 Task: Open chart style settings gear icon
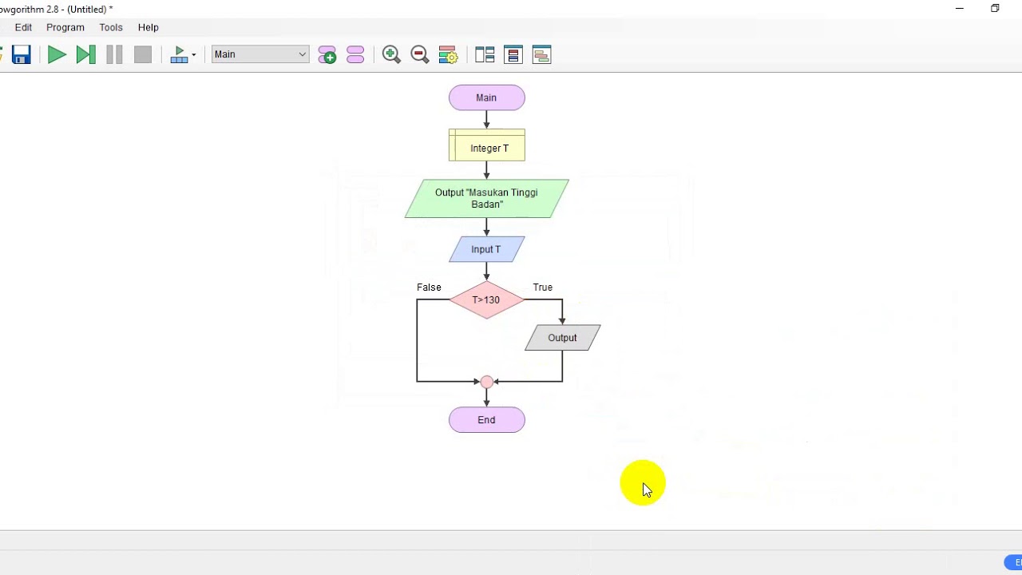(448, 54)
